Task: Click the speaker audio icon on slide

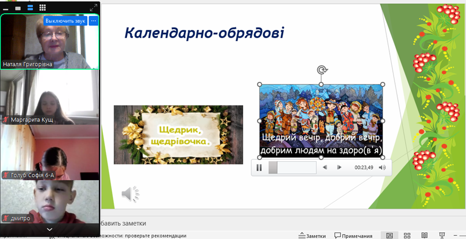Action: [130, 194]
